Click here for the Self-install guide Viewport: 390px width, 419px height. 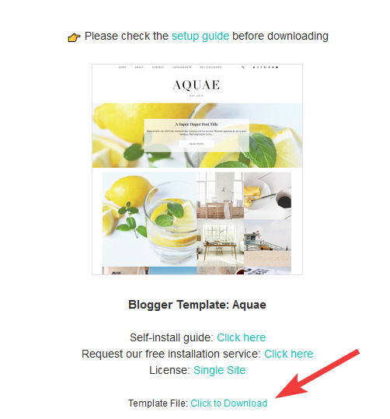click(241, 337)
